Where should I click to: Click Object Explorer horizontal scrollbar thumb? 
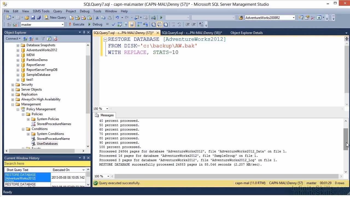pyautogui.click(x=42, y=151)
